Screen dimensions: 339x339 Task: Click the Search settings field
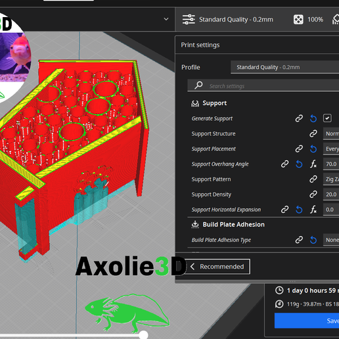tap(263, 85)
